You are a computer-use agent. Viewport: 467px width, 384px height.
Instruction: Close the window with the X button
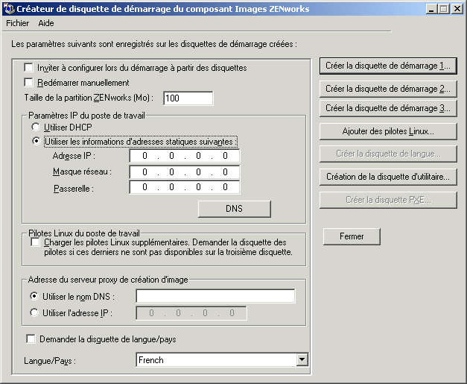point(457,9)
